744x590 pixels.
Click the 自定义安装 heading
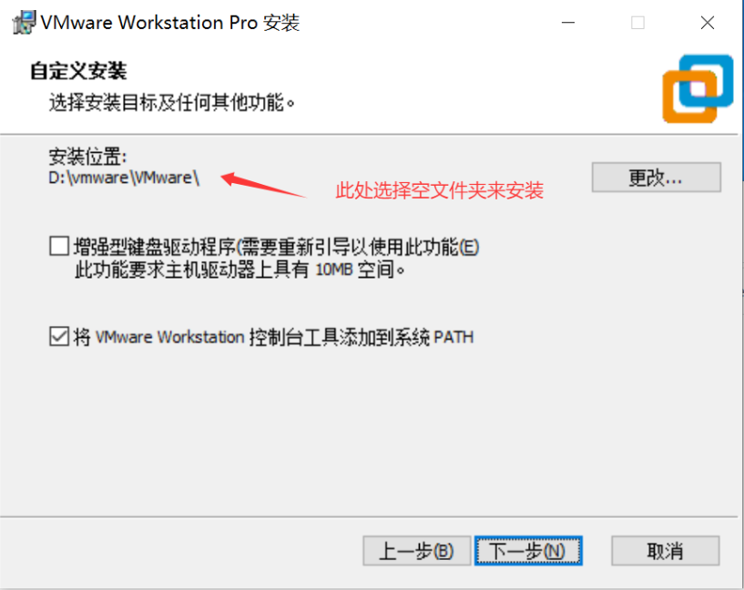78,71
